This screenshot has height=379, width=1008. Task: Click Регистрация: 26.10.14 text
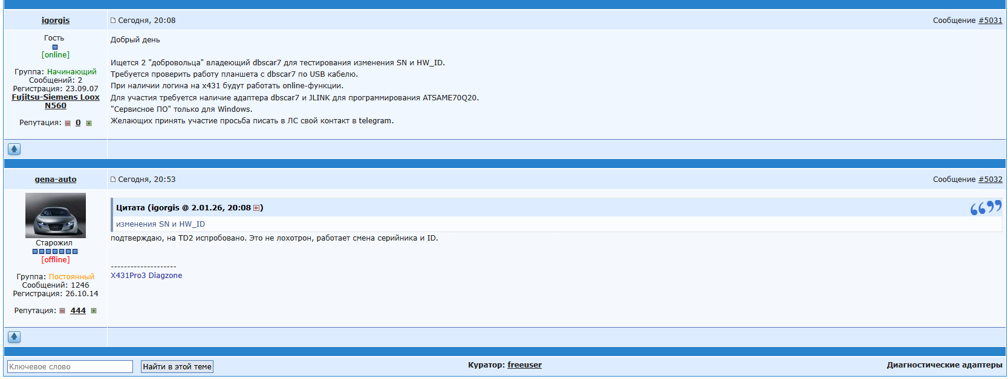point(56,294)
